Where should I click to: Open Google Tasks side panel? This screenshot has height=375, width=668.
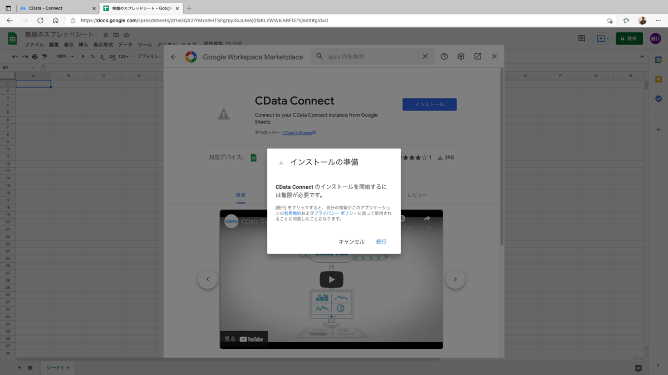[x=659, y=98]
